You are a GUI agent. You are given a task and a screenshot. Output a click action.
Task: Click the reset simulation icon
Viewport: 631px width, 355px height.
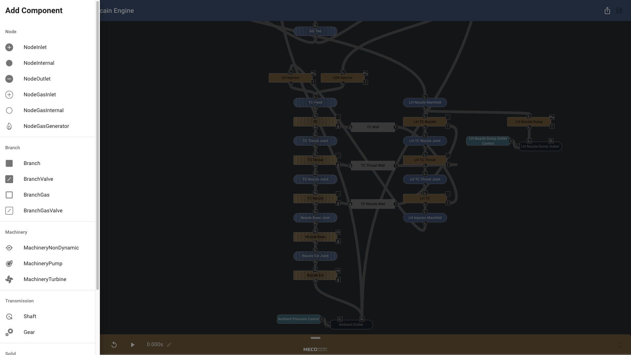114,344
